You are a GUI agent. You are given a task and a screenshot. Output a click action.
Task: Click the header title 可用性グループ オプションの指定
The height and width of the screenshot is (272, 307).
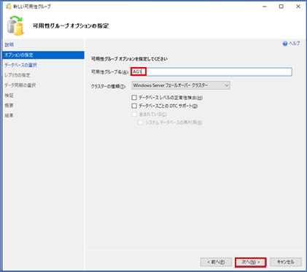(71, 26)
